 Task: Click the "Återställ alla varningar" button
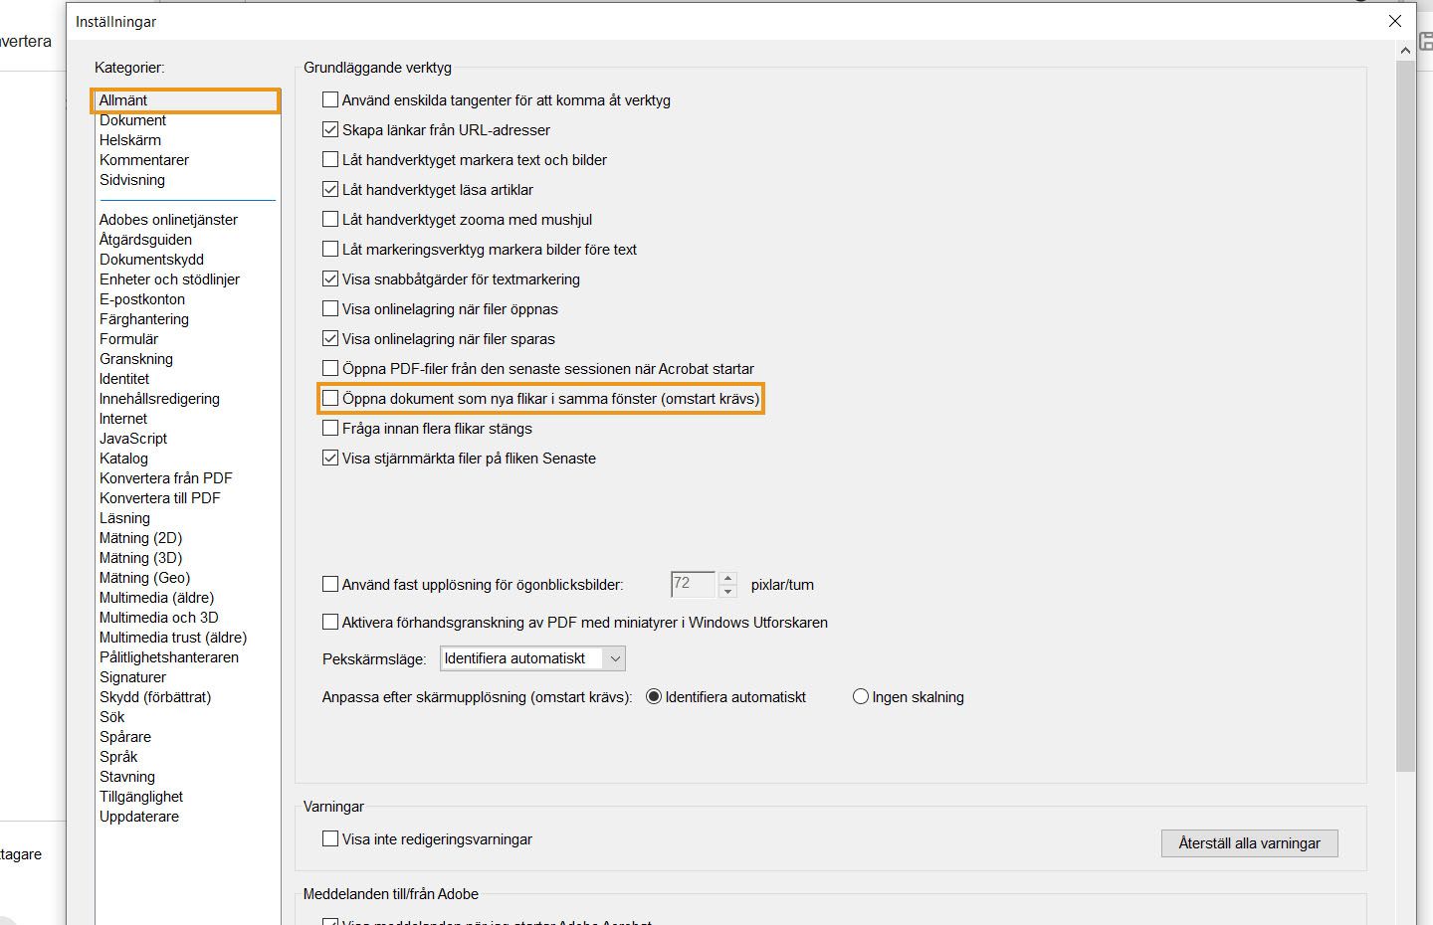pos(1249,842)
